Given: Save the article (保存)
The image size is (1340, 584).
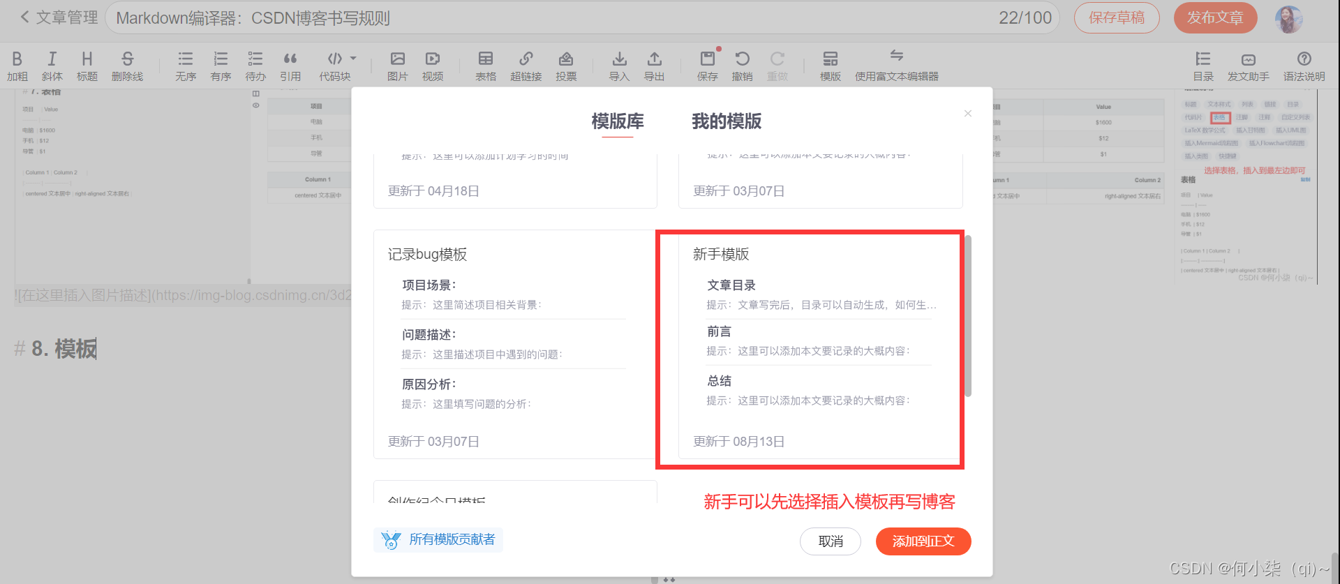Looking at the screenshot, I should click(x=708, y=66).
